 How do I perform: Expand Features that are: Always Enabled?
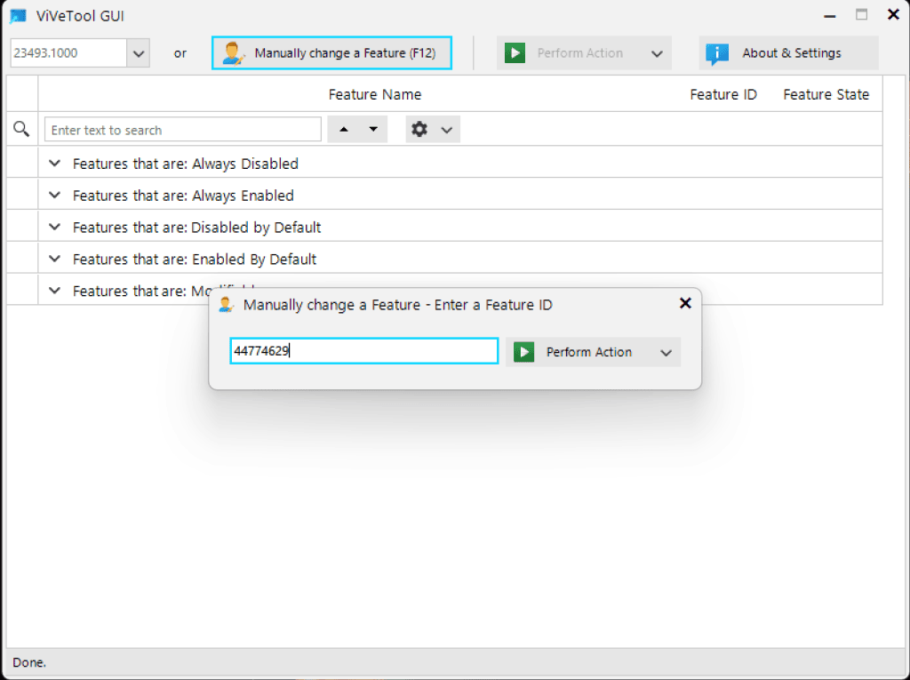point(54,195)
